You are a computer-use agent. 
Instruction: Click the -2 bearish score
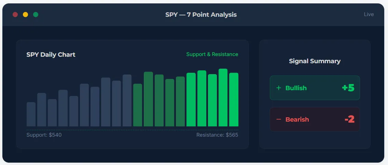(349, 119)
